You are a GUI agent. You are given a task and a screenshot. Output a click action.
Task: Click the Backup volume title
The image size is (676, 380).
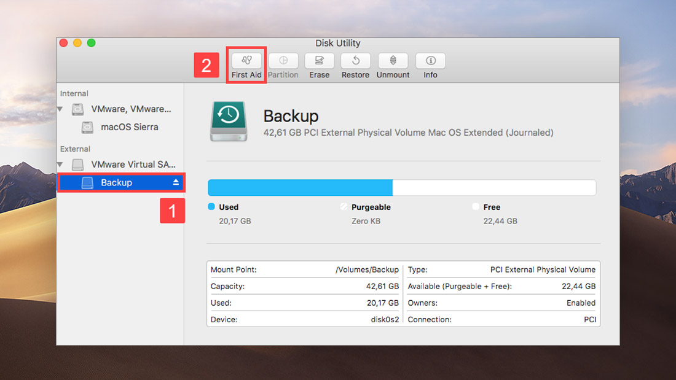tap(291, 116)
